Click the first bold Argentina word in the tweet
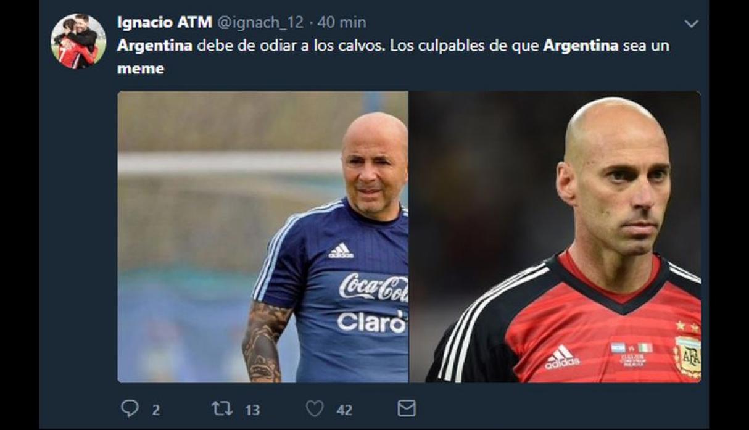 point(155,46)
